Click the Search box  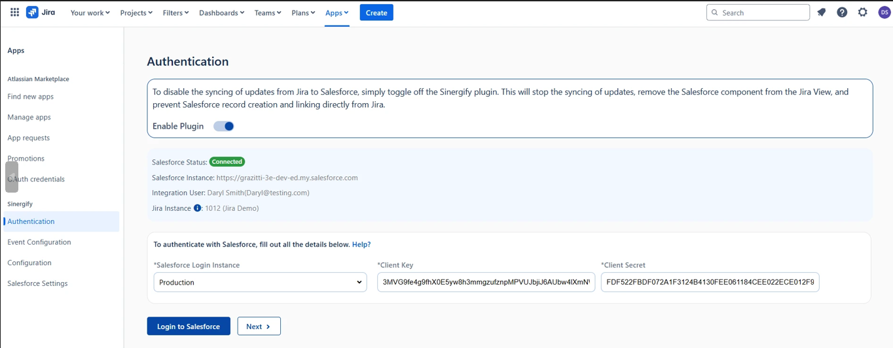758,12
